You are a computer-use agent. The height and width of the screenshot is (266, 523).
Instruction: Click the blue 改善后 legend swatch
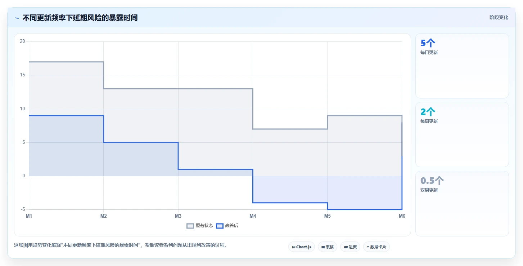[220, 226]
